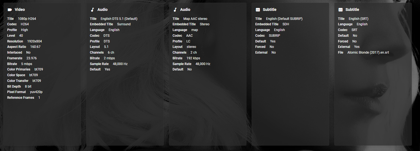Click the audio bitrate value 2 mbps
Image resolution: width=420 pixels, height=151 pixels.
point(109,58)
